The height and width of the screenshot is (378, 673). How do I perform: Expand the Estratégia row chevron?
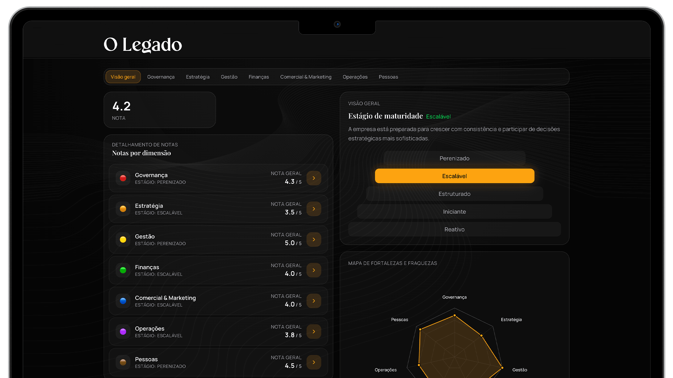[314, 209]
